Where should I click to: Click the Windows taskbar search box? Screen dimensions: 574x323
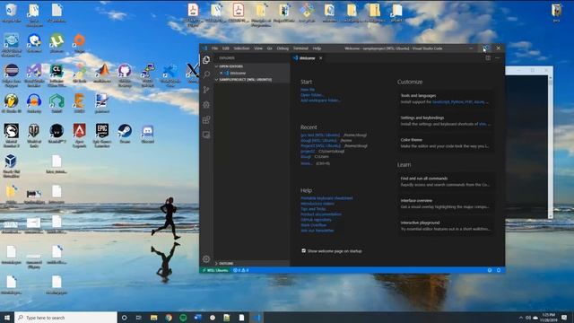[x=65, y=318]
